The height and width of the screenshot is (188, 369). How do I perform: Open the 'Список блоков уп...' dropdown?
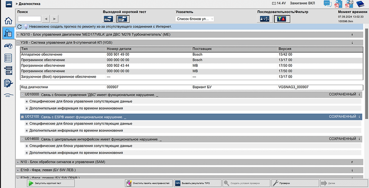(195, 19)
